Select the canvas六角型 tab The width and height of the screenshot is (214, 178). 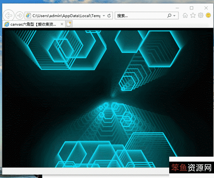[x=32, y=24]
